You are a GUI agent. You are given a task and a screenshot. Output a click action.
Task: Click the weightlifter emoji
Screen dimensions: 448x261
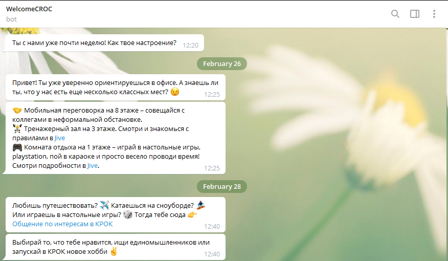click(17, 128)
